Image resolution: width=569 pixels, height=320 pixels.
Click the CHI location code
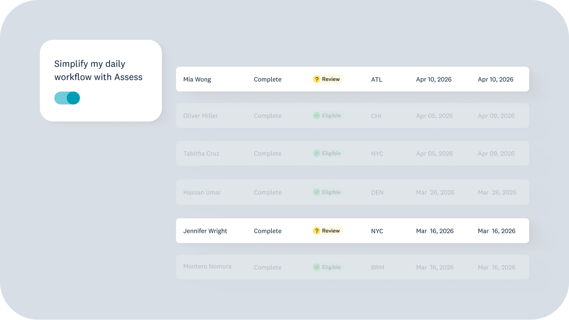tap(376, 116)
